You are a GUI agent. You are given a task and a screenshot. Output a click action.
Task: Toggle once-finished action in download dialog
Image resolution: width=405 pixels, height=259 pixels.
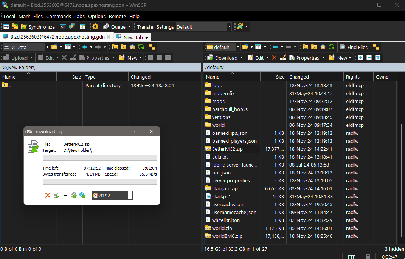click(82, 195)
